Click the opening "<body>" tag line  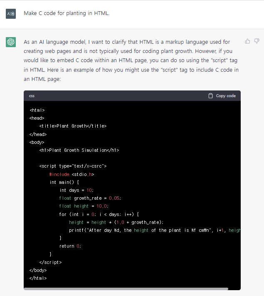(x=37, y=142)
